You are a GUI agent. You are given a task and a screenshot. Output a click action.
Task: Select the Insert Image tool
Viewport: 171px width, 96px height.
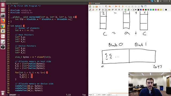pos(103,10)
